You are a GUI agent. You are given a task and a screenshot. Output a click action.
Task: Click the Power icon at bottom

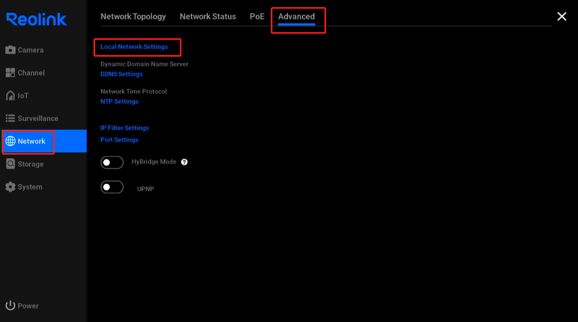click(10, 306)
